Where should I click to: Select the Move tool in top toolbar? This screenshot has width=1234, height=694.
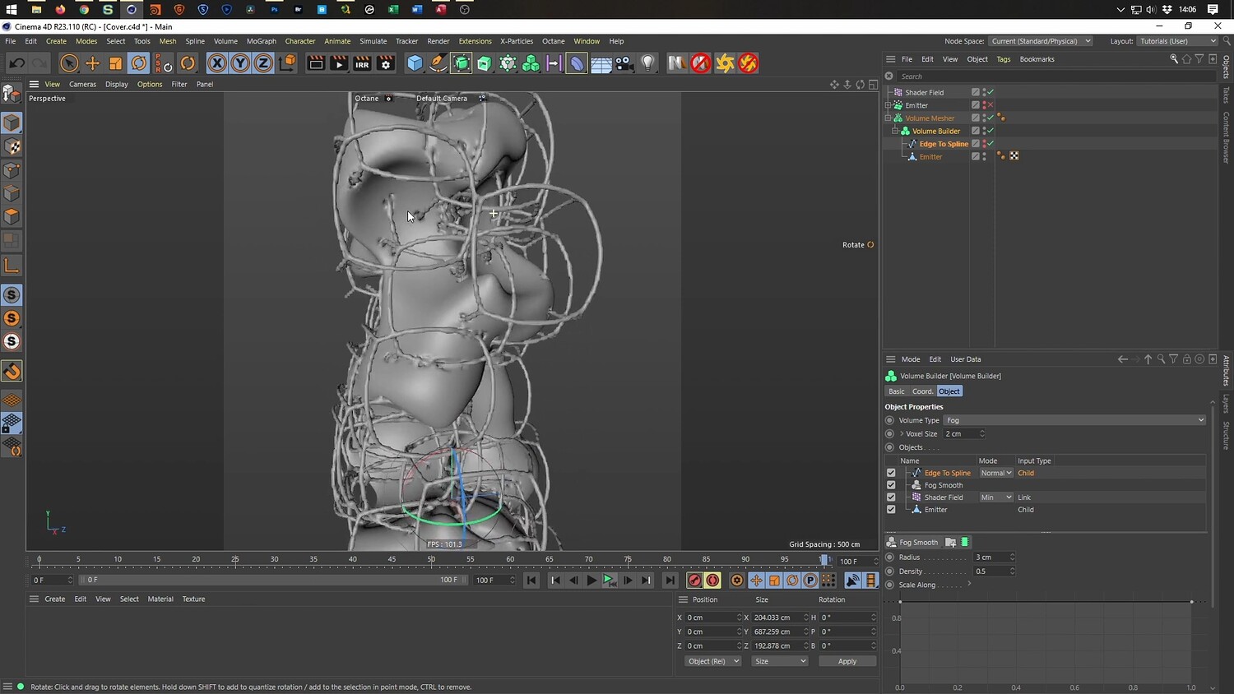(x=92, y=63)
